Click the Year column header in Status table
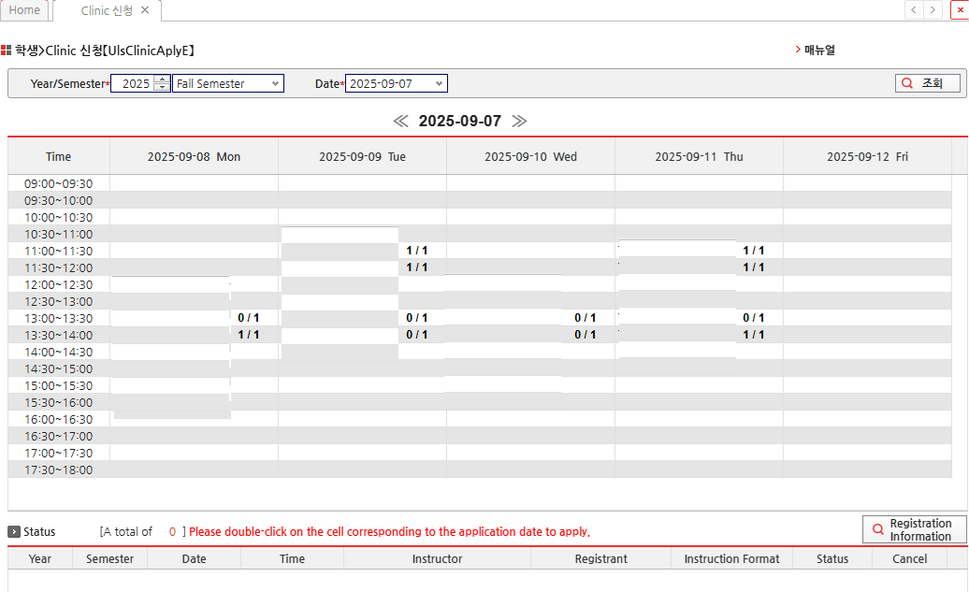Image resolution: width=969 pixels, height=592 pixels. click(39, 558)
